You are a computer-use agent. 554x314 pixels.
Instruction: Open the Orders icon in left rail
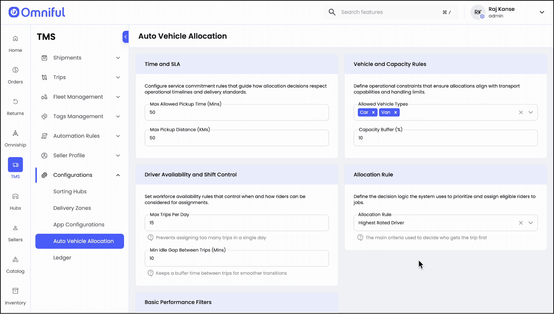(x=15, y=70)
